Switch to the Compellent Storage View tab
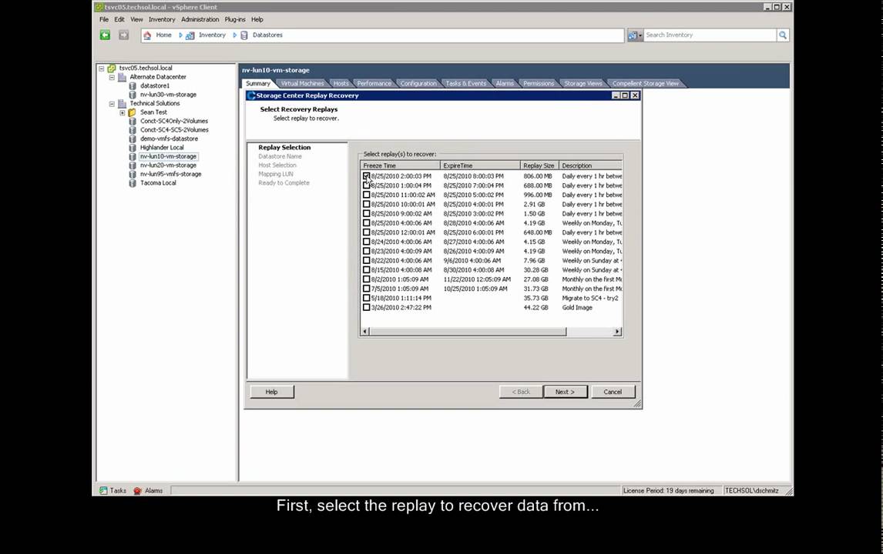Viewport: 883px width, 554px height. pyautogui.click(x=646, y=83)
